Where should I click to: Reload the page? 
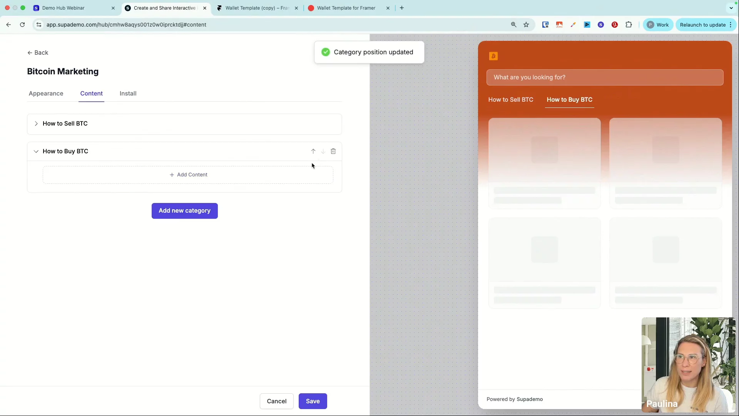click(x=22, y=25)
